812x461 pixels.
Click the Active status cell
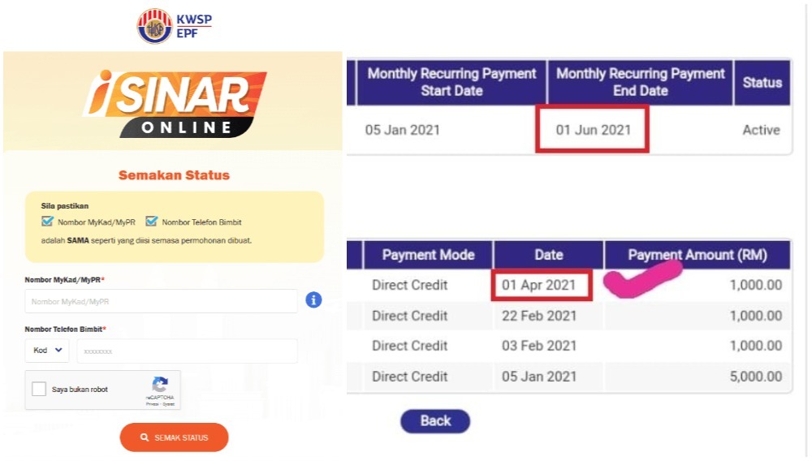(x=762, y=130)
